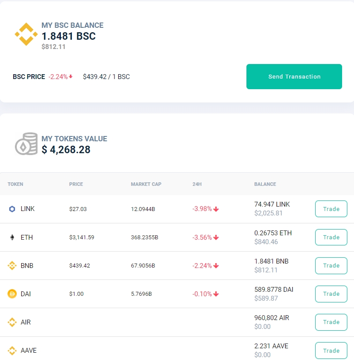Trade LINK tokens
The image size is (354, 362).
[x=331, y=209]
